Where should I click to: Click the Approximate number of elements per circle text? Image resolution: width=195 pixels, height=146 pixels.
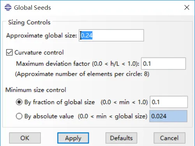click(82, 74)
